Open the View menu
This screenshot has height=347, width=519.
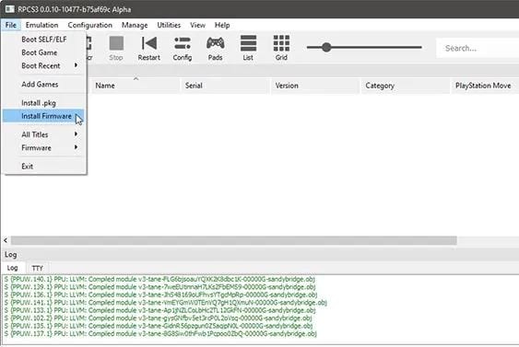197,25
